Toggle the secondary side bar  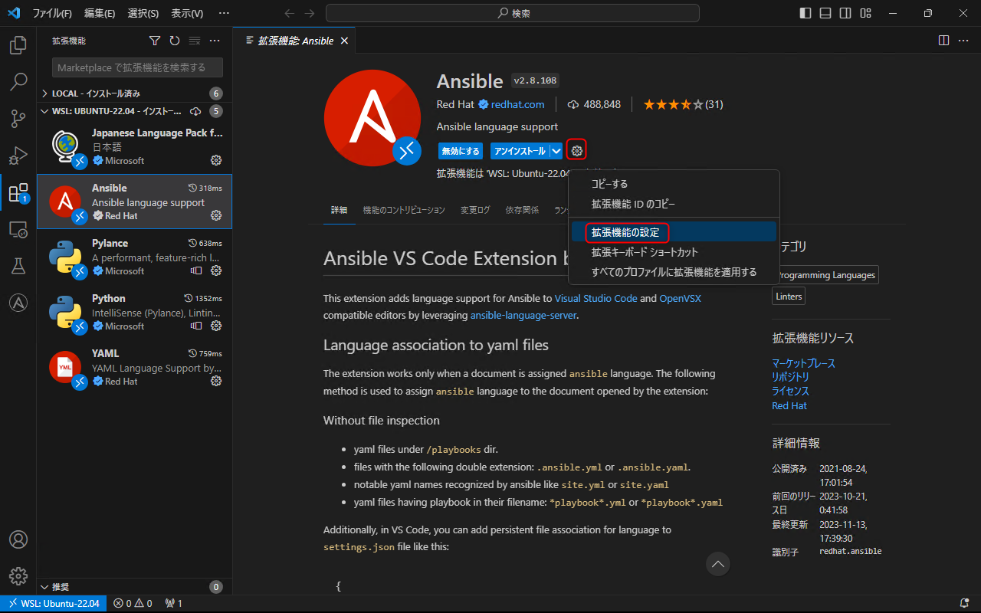coord(845,13)
